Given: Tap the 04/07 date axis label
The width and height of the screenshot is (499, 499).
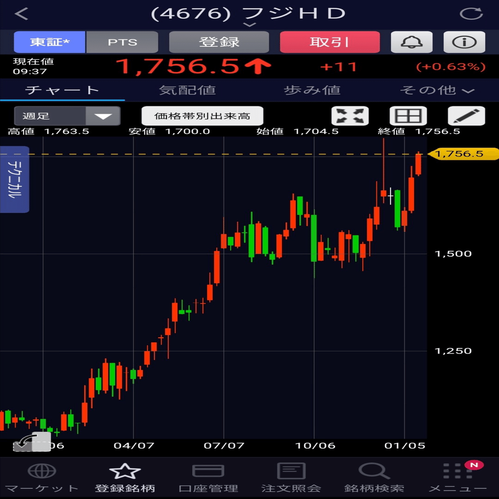Looking at the screenshot, I should tap(134, 445).
